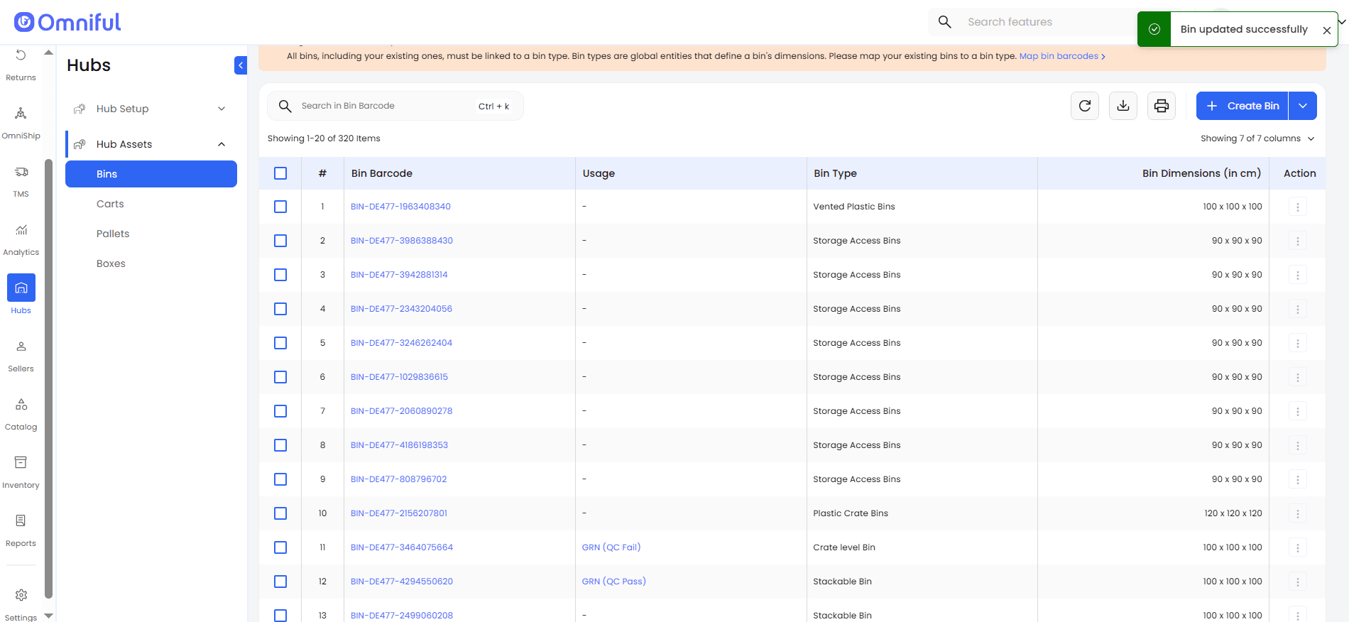This screenshot has height=622, width=1349.
Task: Open Inventory box icon
Action: pos(21,463)
